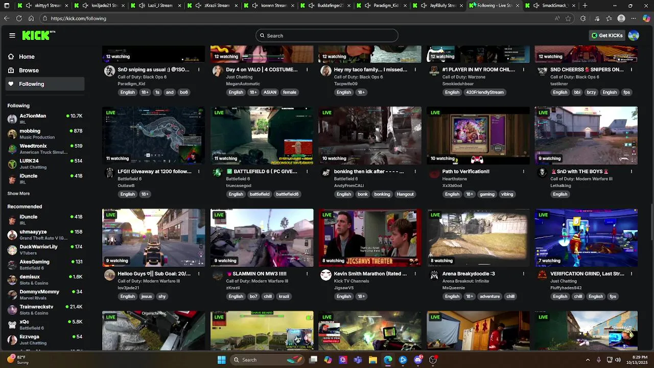Open options for 'SnD WITH THE BOYS' stream

[x=632, y=172]
